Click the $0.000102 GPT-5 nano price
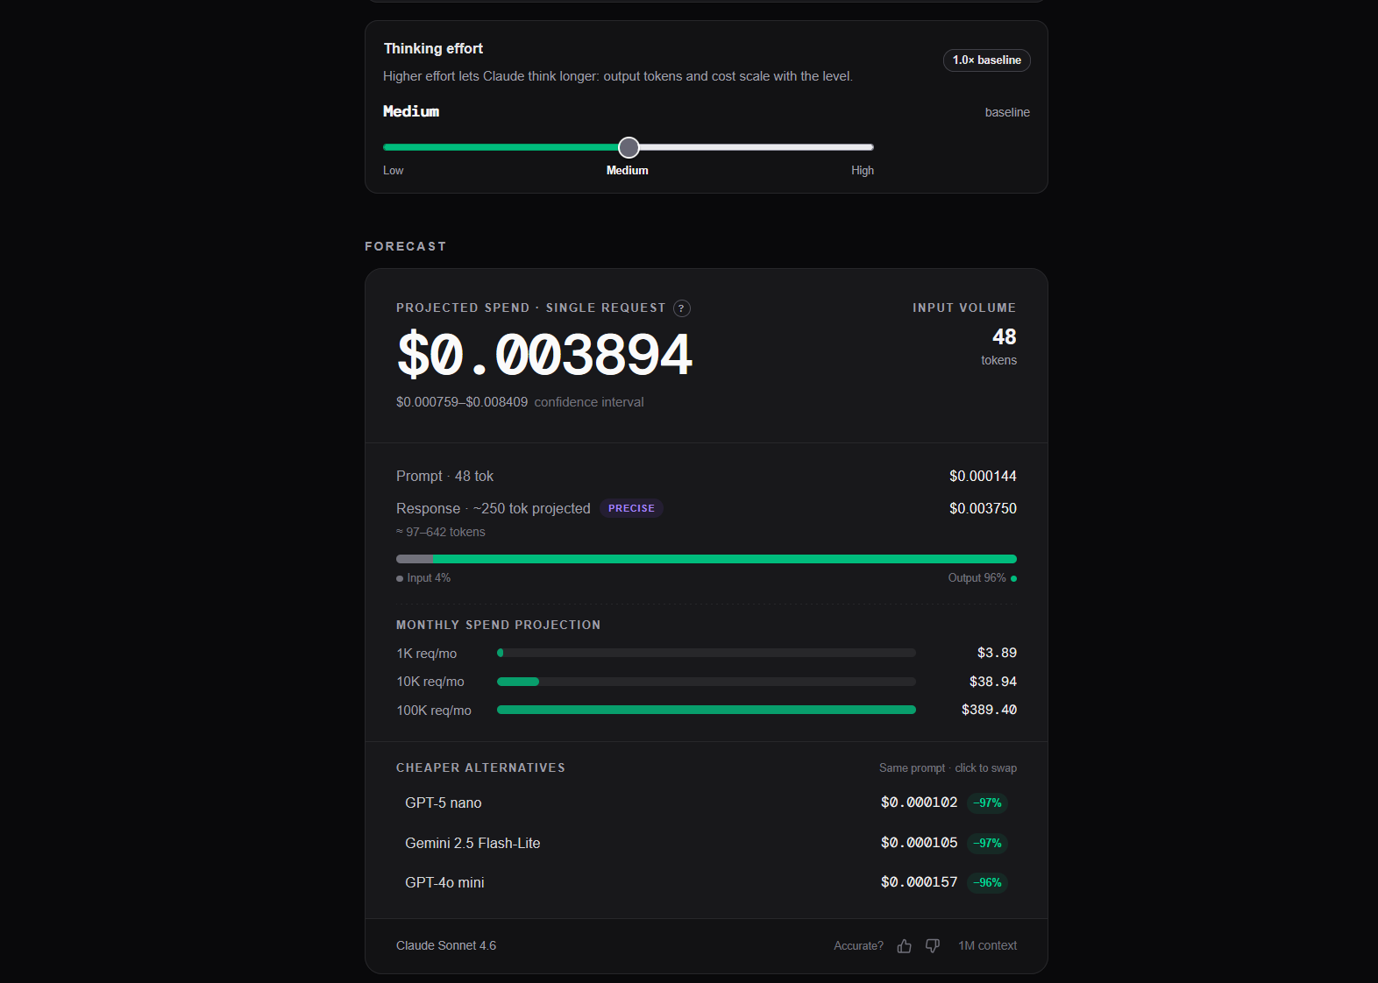Screen dimensions: 1378x983 pos(920,803)
